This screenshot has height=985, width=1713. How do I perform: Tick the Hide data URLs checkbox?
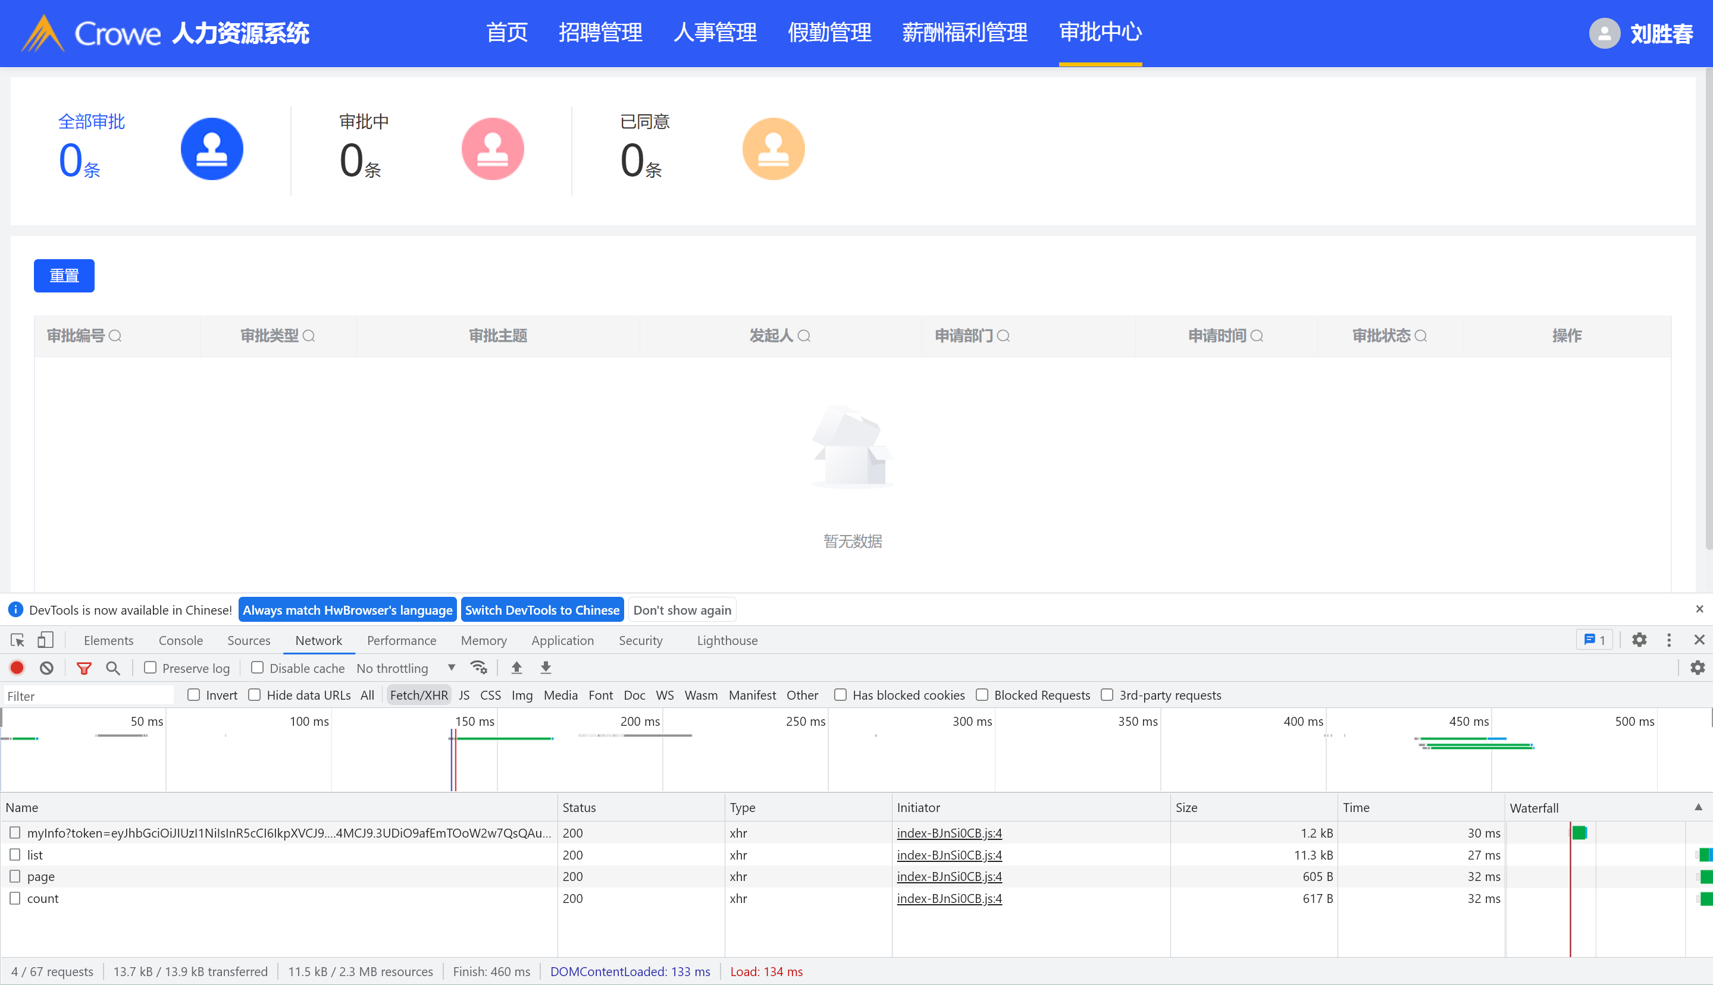(x=255, y=695)
